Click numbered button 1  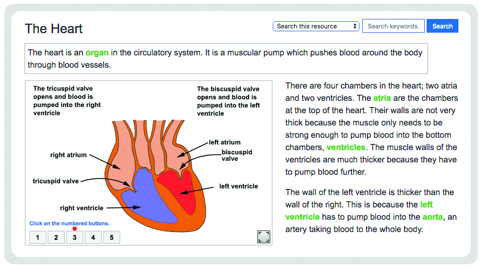click(37, 237)
